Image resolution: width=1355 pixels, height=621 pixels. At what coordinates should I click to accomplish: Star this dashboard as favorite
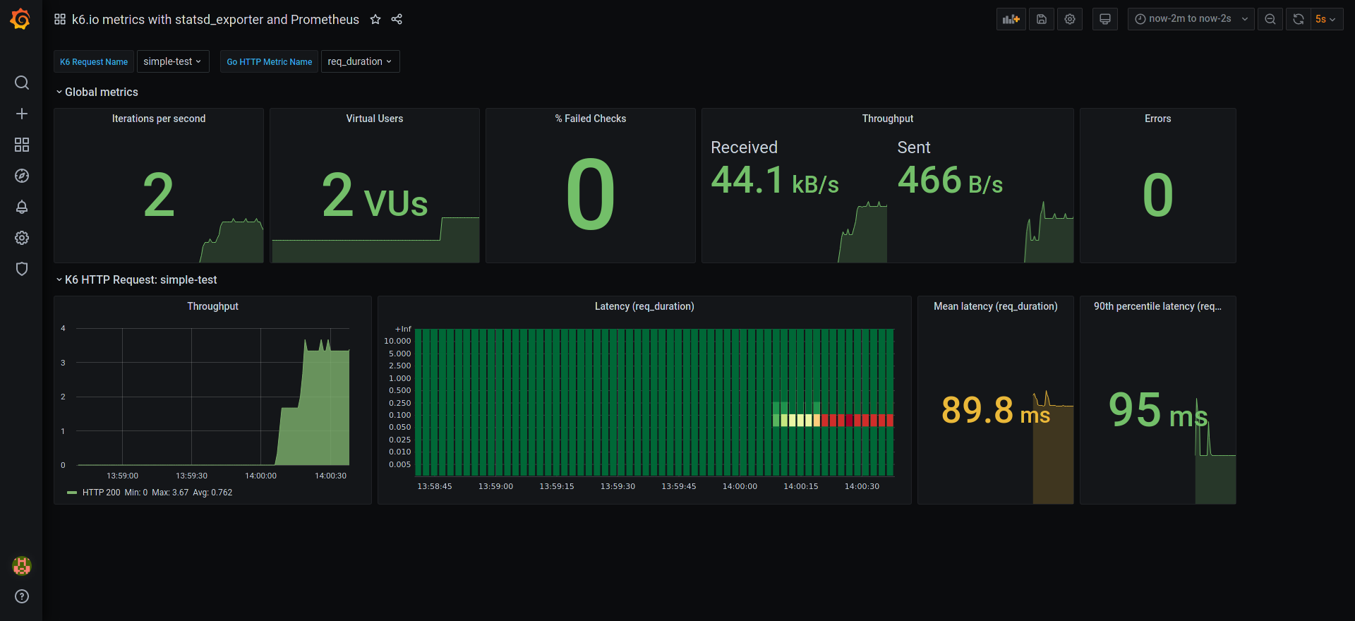coord(375,20)
